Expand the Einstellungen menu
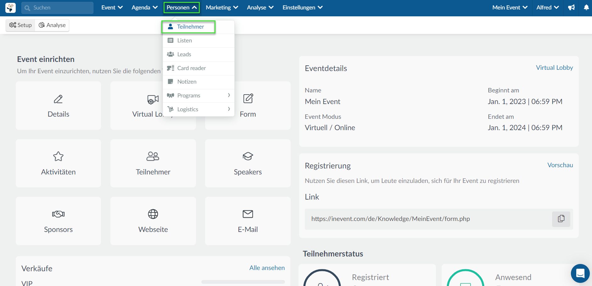592x286 pixels. pyautogui.click(x=302, y=8)
